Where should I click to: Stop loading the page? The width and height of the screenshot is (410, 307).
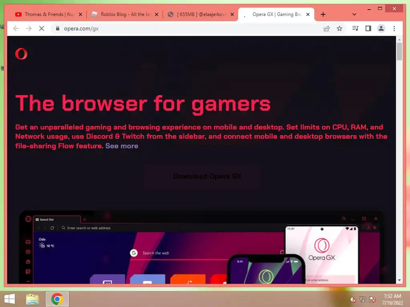pyautogui.click(x=42, y=28)
